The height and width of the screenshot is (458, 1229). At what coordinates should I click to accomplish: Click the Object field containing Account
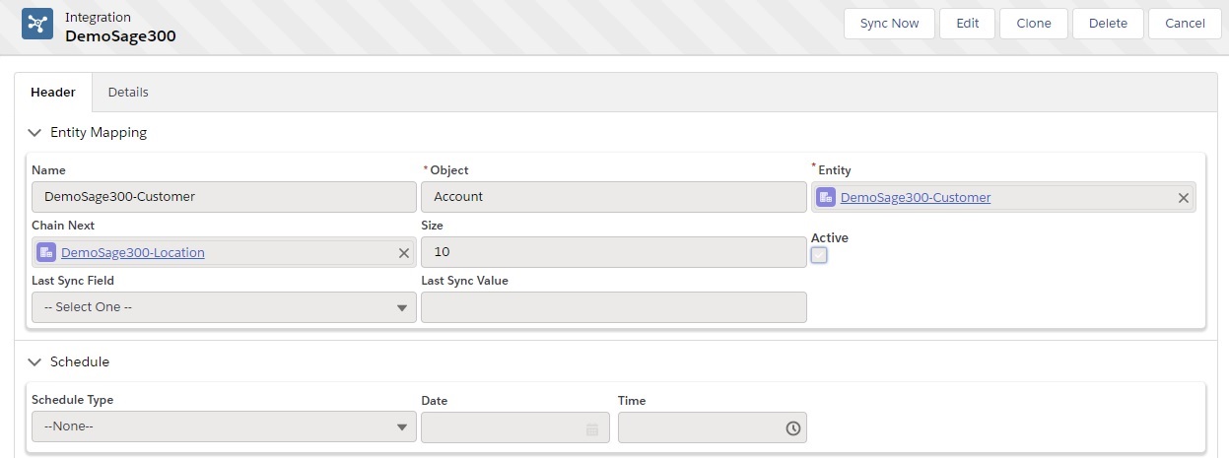point(613,197)
